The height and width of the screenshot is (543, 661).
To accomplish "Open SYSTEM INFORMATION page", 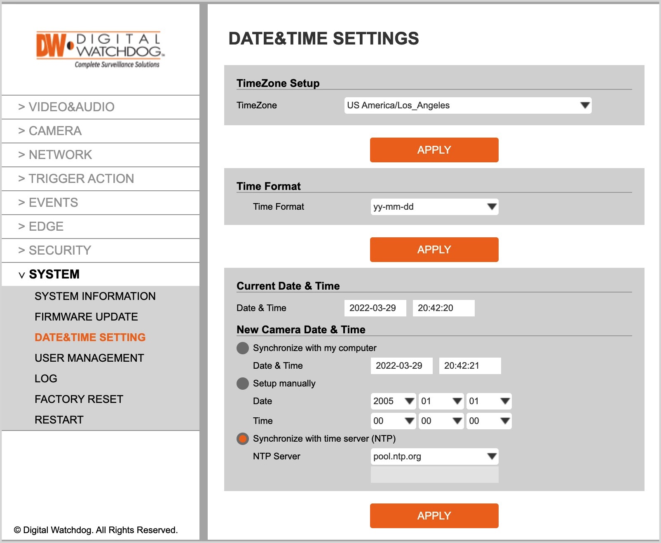I will click(x=95, y=296).
